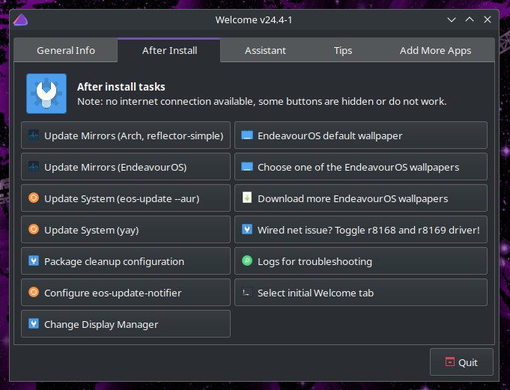Click icon beside Select initial Welcome tab
510x390 pixels.
coord(247,293)
